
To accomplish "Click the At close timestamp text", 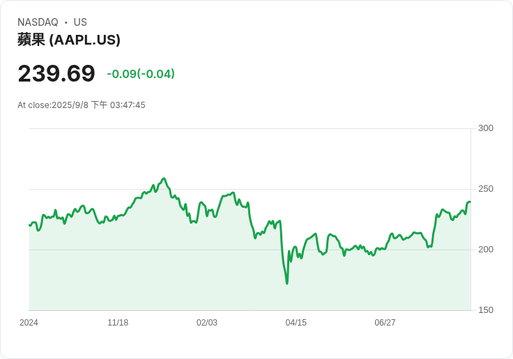I will [x=81, y=105].
